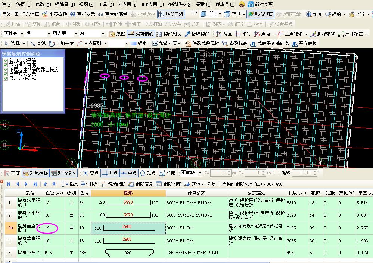
Task: Click 墙底平齐基础底 tool
Action: pyautogui.click(x=269, y=44)
